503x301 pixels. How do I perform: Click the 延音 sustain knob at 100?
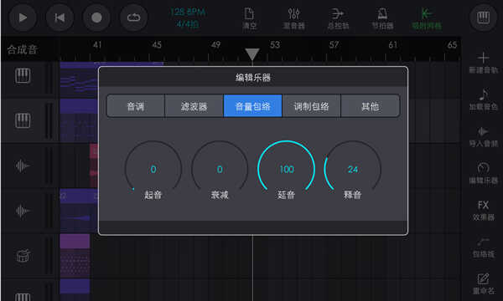[286, 169]
